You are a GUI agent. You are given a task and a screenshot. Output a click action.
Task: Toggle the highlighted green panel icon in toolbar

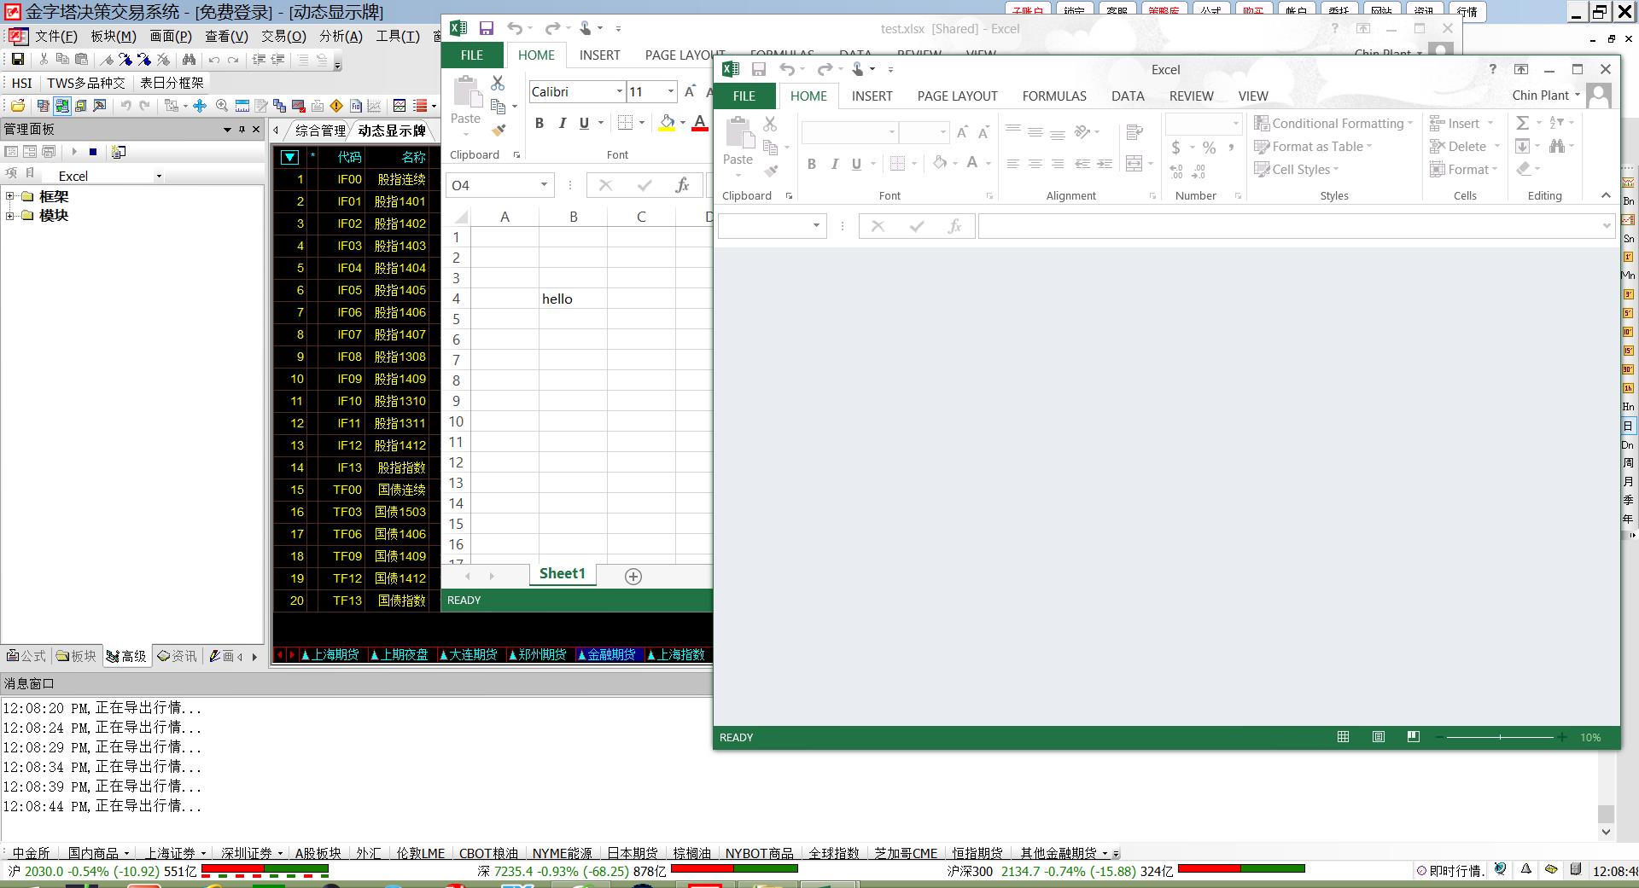pos(61,106)
